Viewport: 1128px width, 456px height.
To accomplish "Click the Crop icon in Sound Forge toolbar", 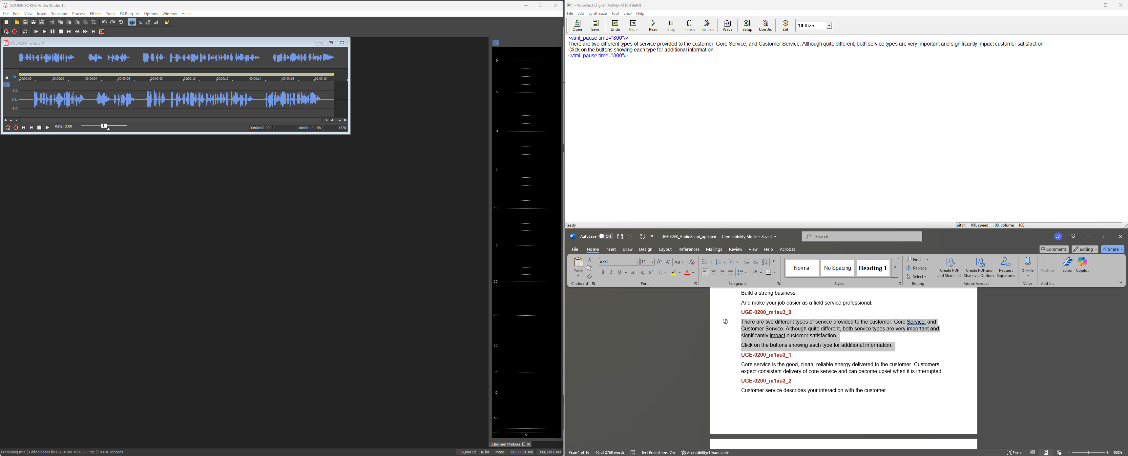I will (x=93, y=22).
